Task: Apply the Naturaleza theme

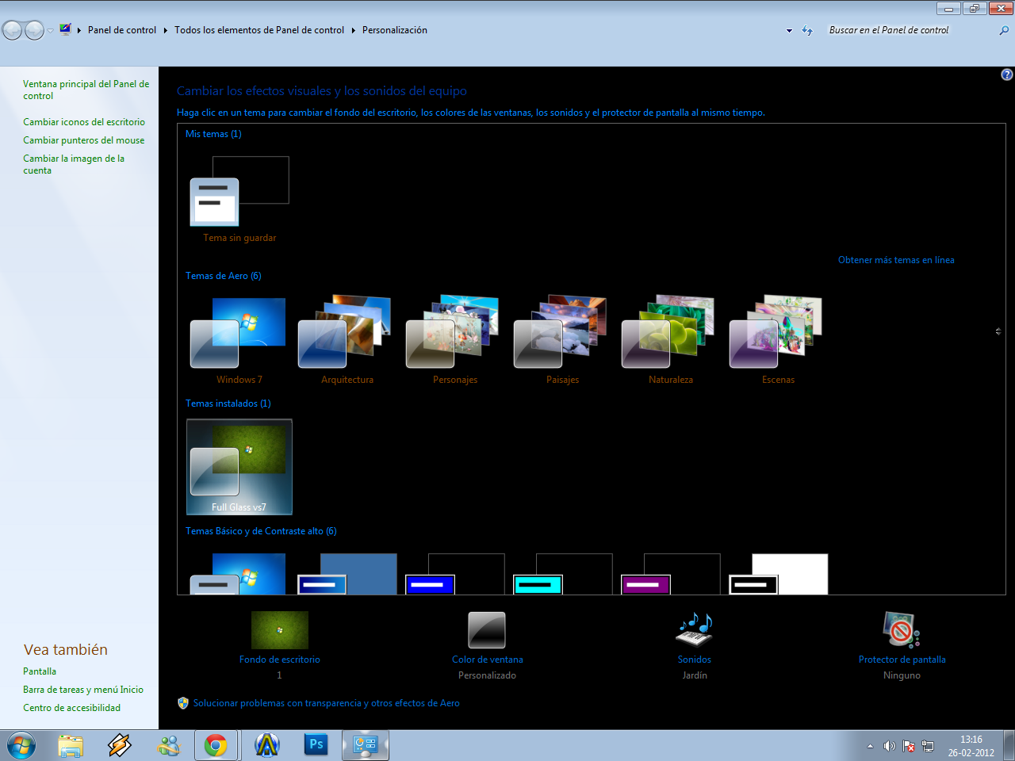Action: (670, 339)
